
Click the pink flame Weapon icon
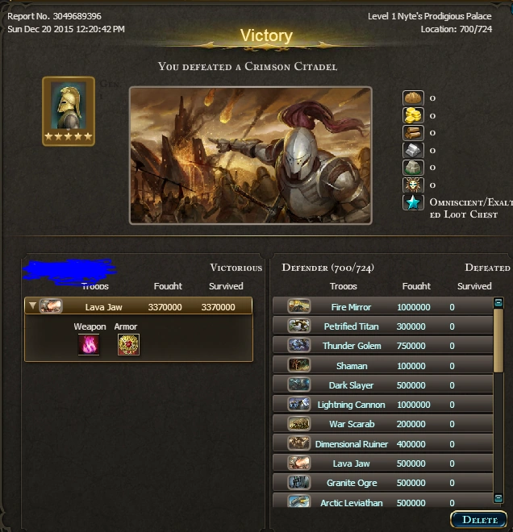click(x=89, y=344)
